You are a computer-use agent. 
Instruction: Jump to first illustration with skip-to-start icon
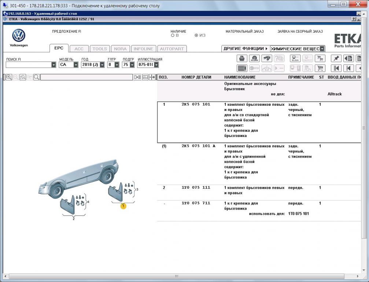point(336,68)
